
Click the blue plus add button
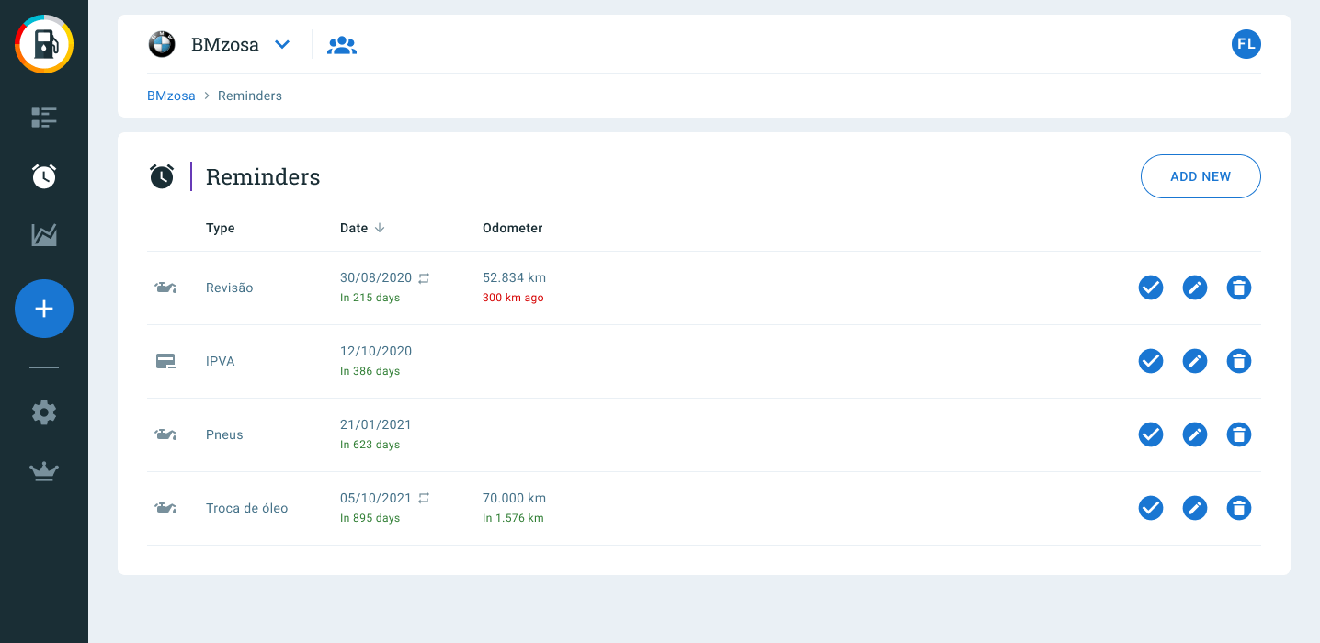point(44,309)
